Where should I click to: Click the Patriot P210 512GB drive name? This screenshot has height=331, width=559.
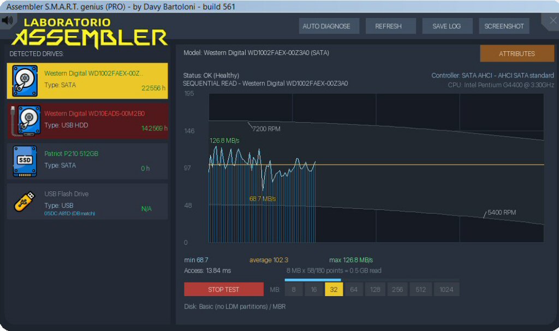click(72, 154)
